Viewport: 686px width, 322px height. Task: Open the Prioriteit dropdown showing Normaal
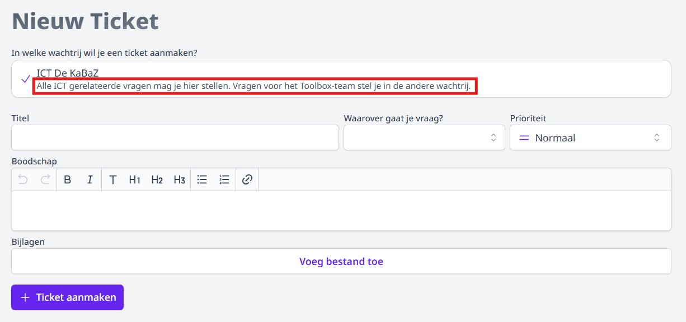pos(590,138)
